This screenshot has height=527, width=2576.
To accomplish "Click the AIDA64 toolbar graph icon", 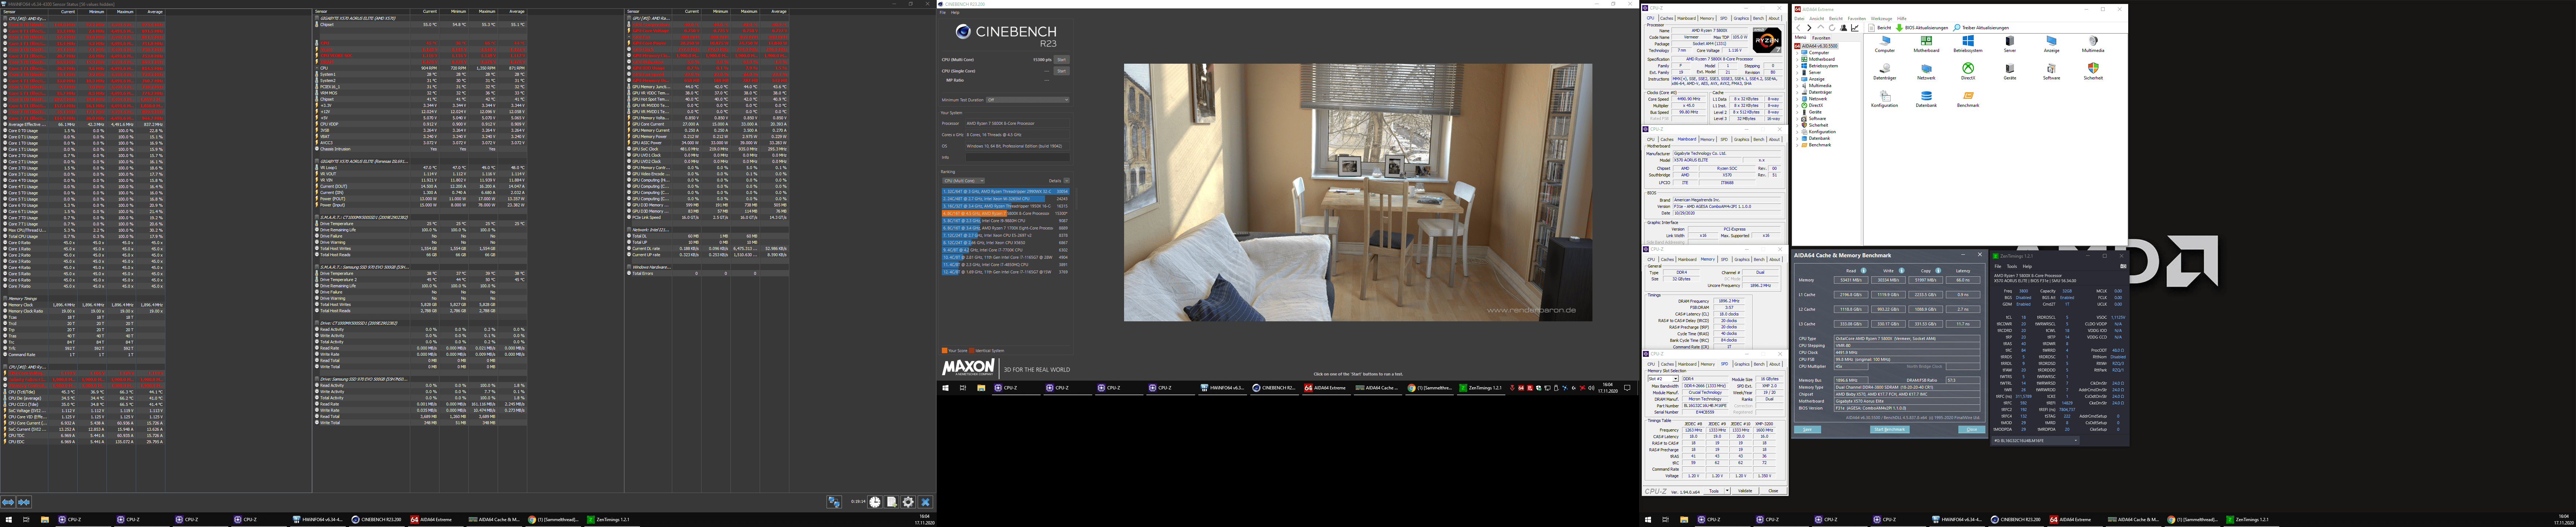I will (1855, 28).
